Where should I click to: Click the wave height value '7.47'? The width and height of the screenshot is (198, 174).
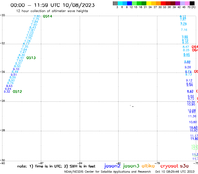pyautogui.click(x=23, y=52)
